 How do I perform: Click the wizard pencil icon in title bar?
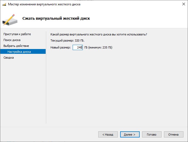pos(4,4)
